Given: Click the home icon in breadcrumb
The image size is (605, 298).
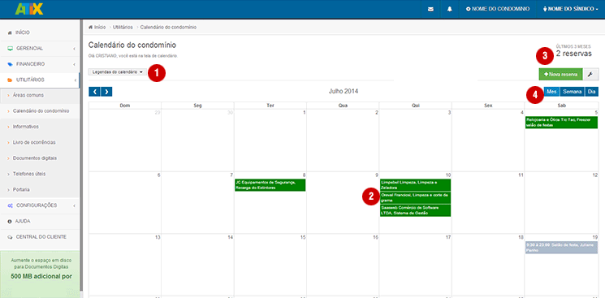Looking at the screenshot, I should coord(91,27).
